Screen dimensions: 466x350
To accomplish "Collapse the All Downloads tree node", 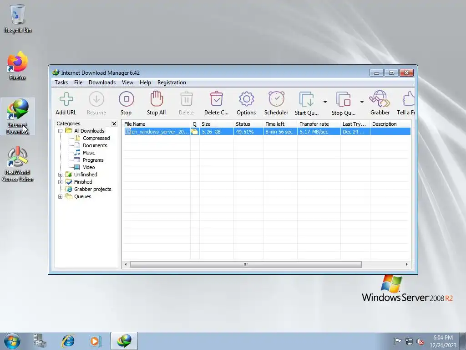I will (x=61, y=131).
